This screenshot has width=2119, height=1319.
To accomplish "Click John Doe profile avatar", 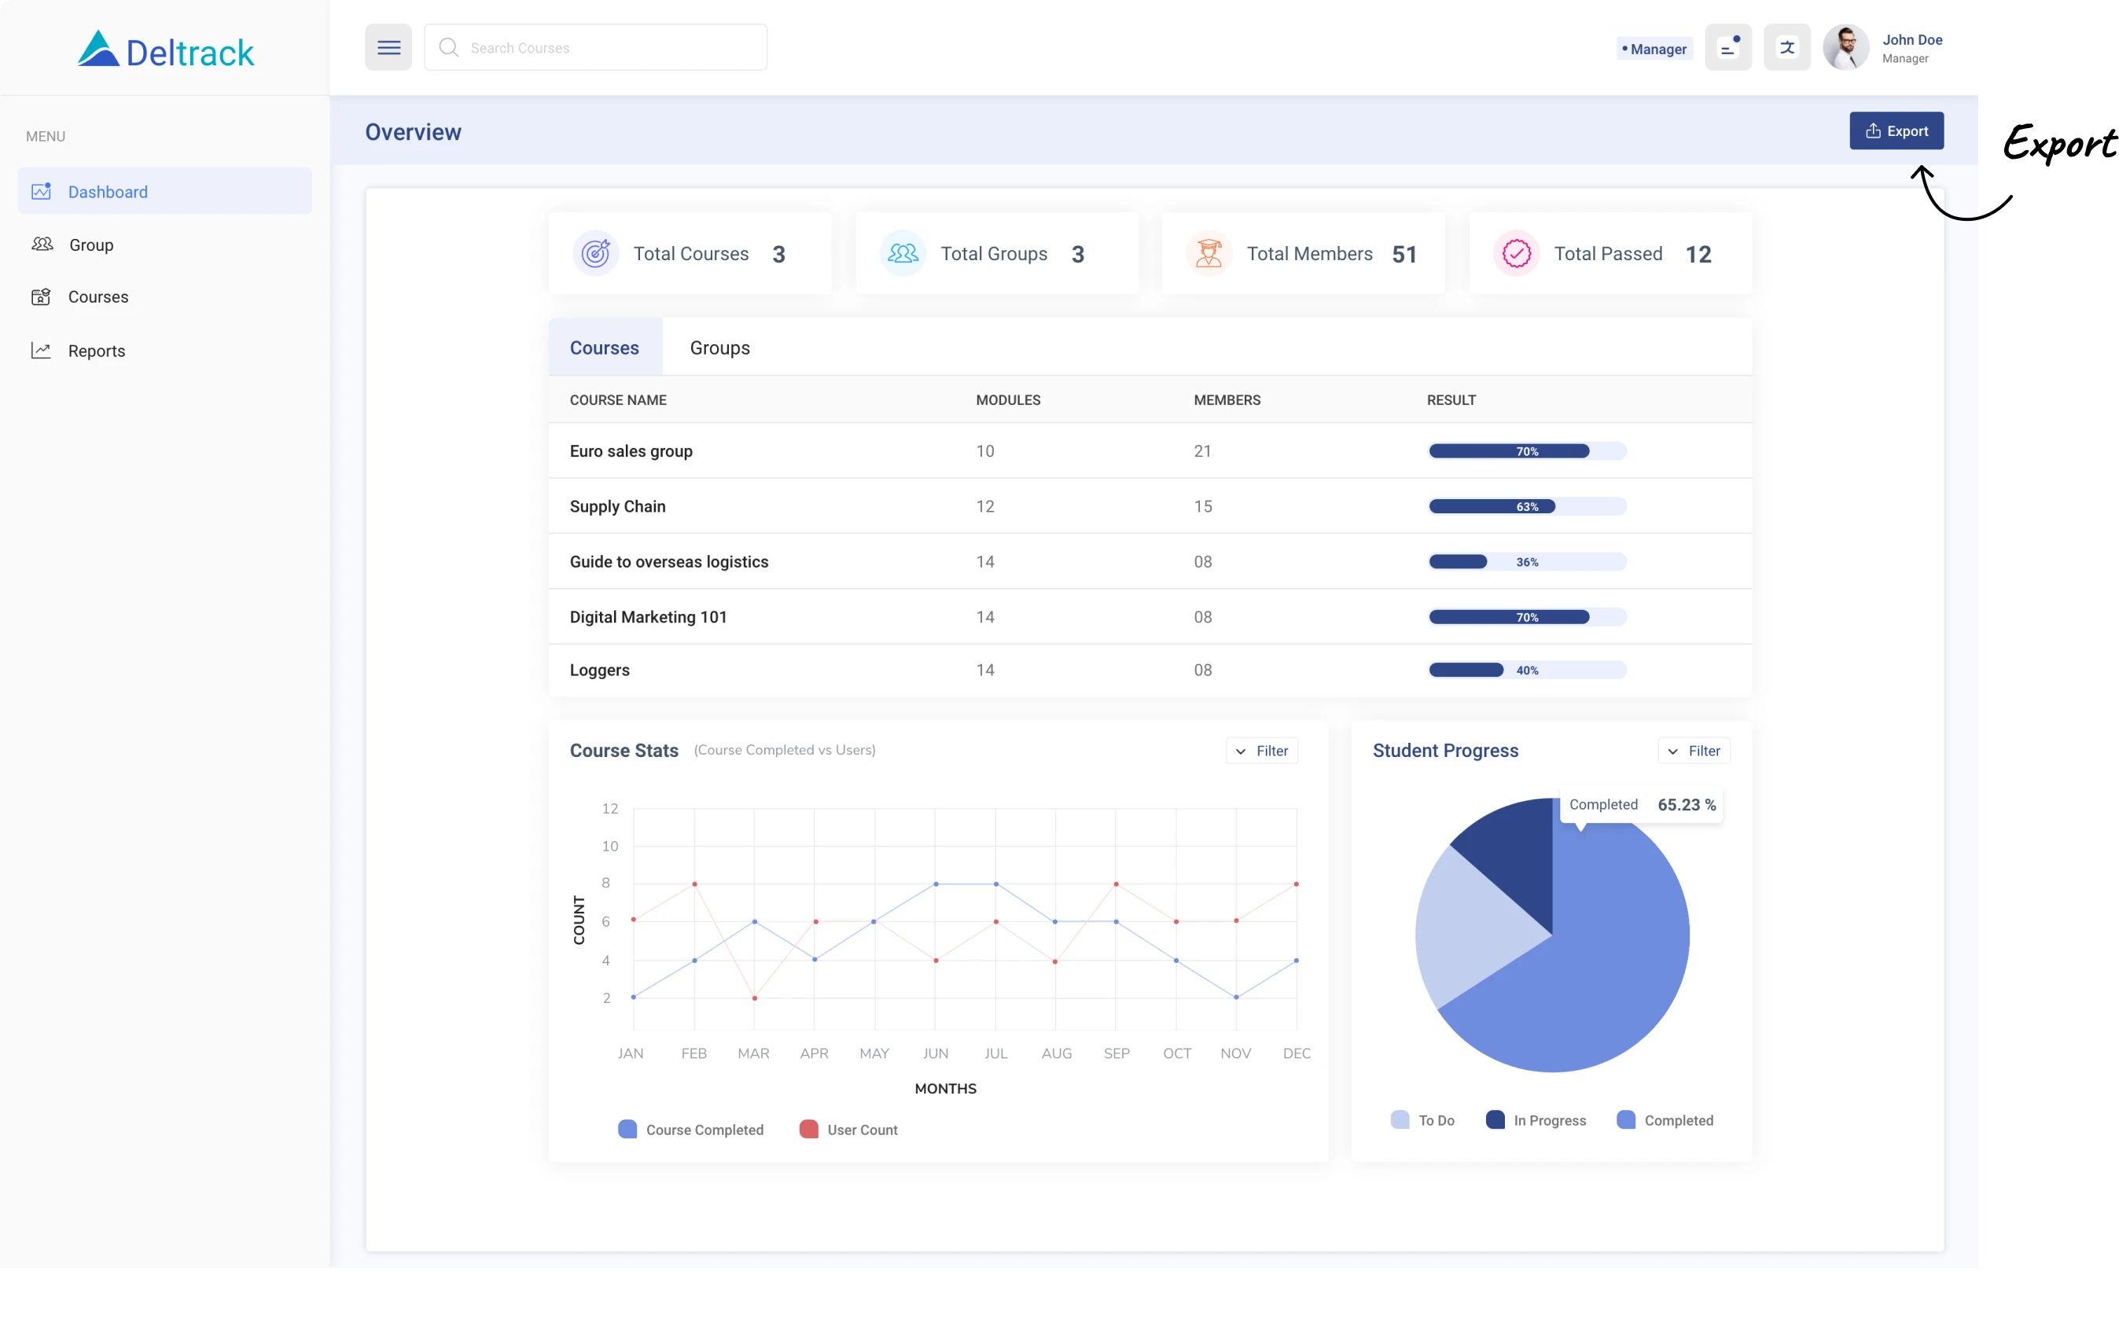I will (1845, 48).
